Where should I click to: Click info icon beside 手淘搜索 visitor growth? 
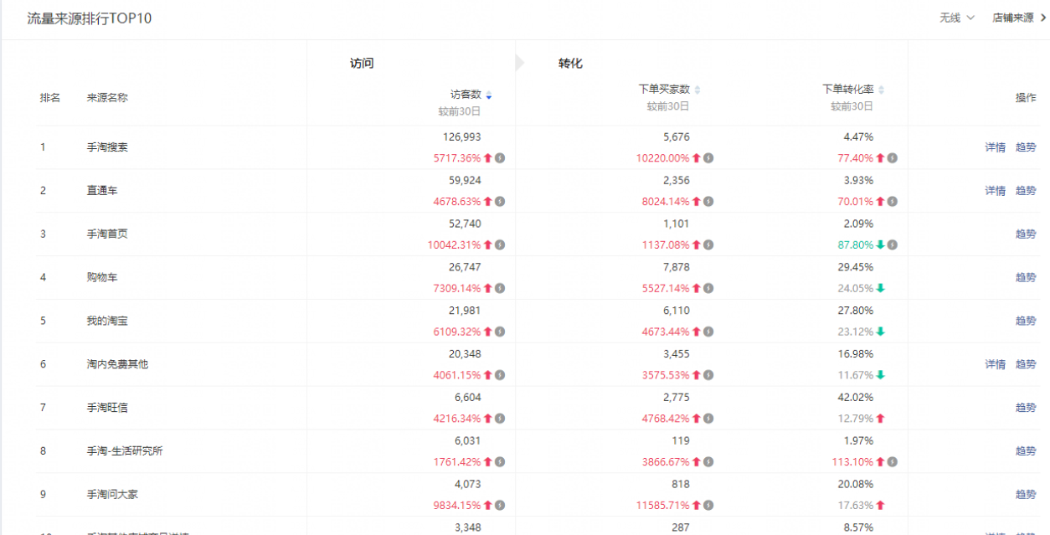(x=500, y=158)
